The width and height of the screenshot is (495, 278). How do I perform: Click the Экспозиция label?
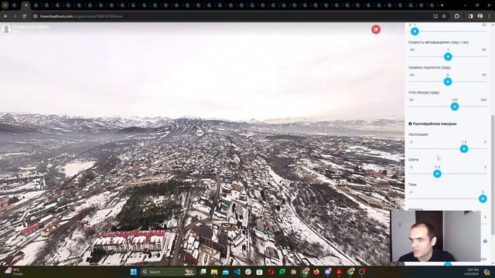[418, 134]
